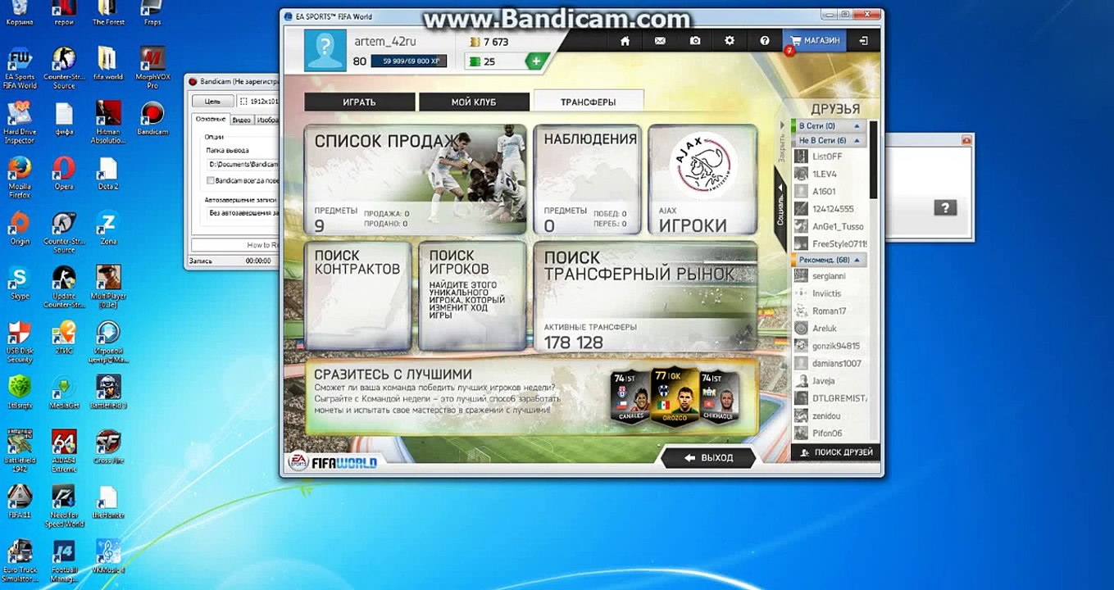The width and height of the screenshot is (1114, 590).
Task: Click the XP progress bar under username
Action: (408, 61)
